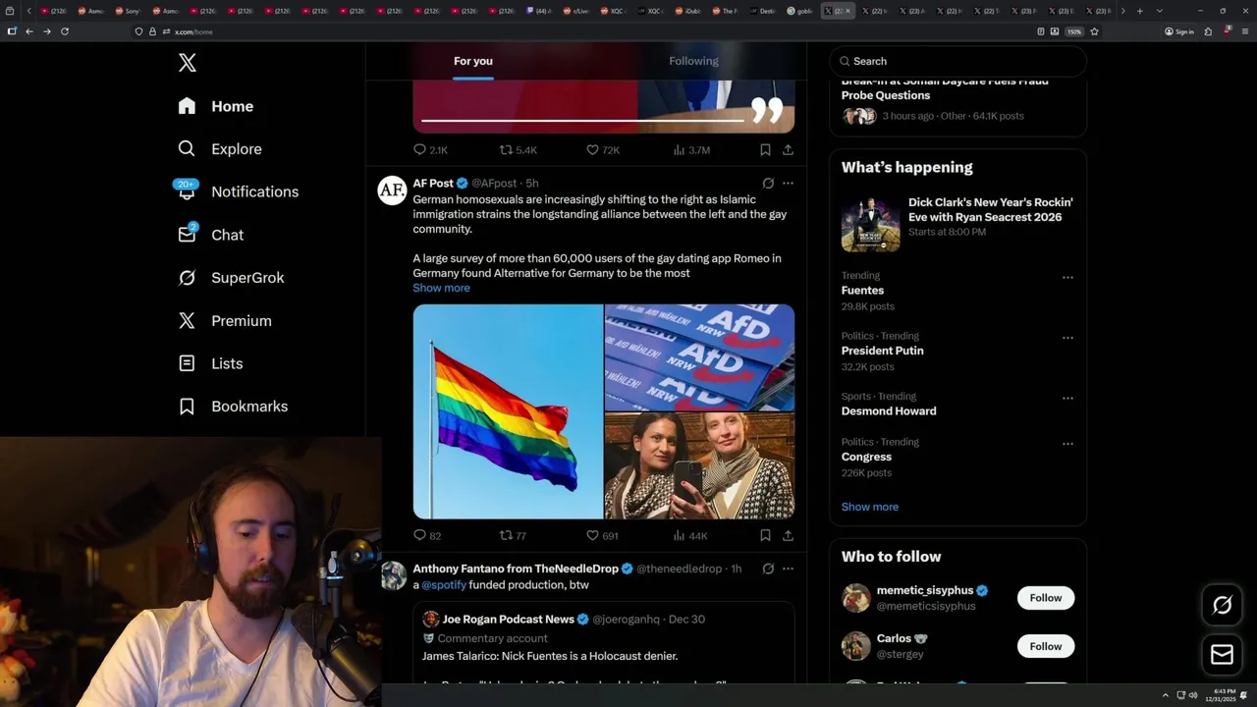The height and width of the screenshot is (707, 1257).
Task: Bookmark the AF Post tweet
Action: (x=765, y=535)
